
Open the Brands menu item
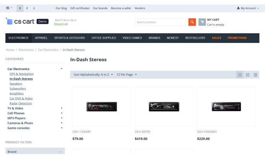click(154, 38)
